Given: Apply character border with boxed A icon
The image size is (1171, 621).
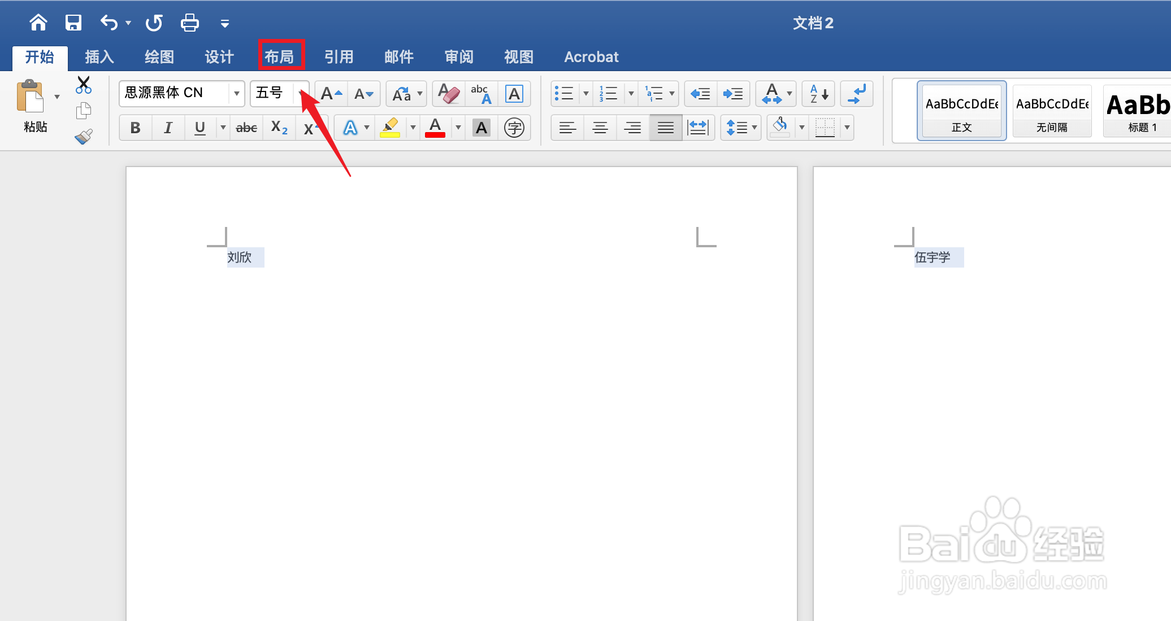Looking at the screenshot, I should pos(514,94).
